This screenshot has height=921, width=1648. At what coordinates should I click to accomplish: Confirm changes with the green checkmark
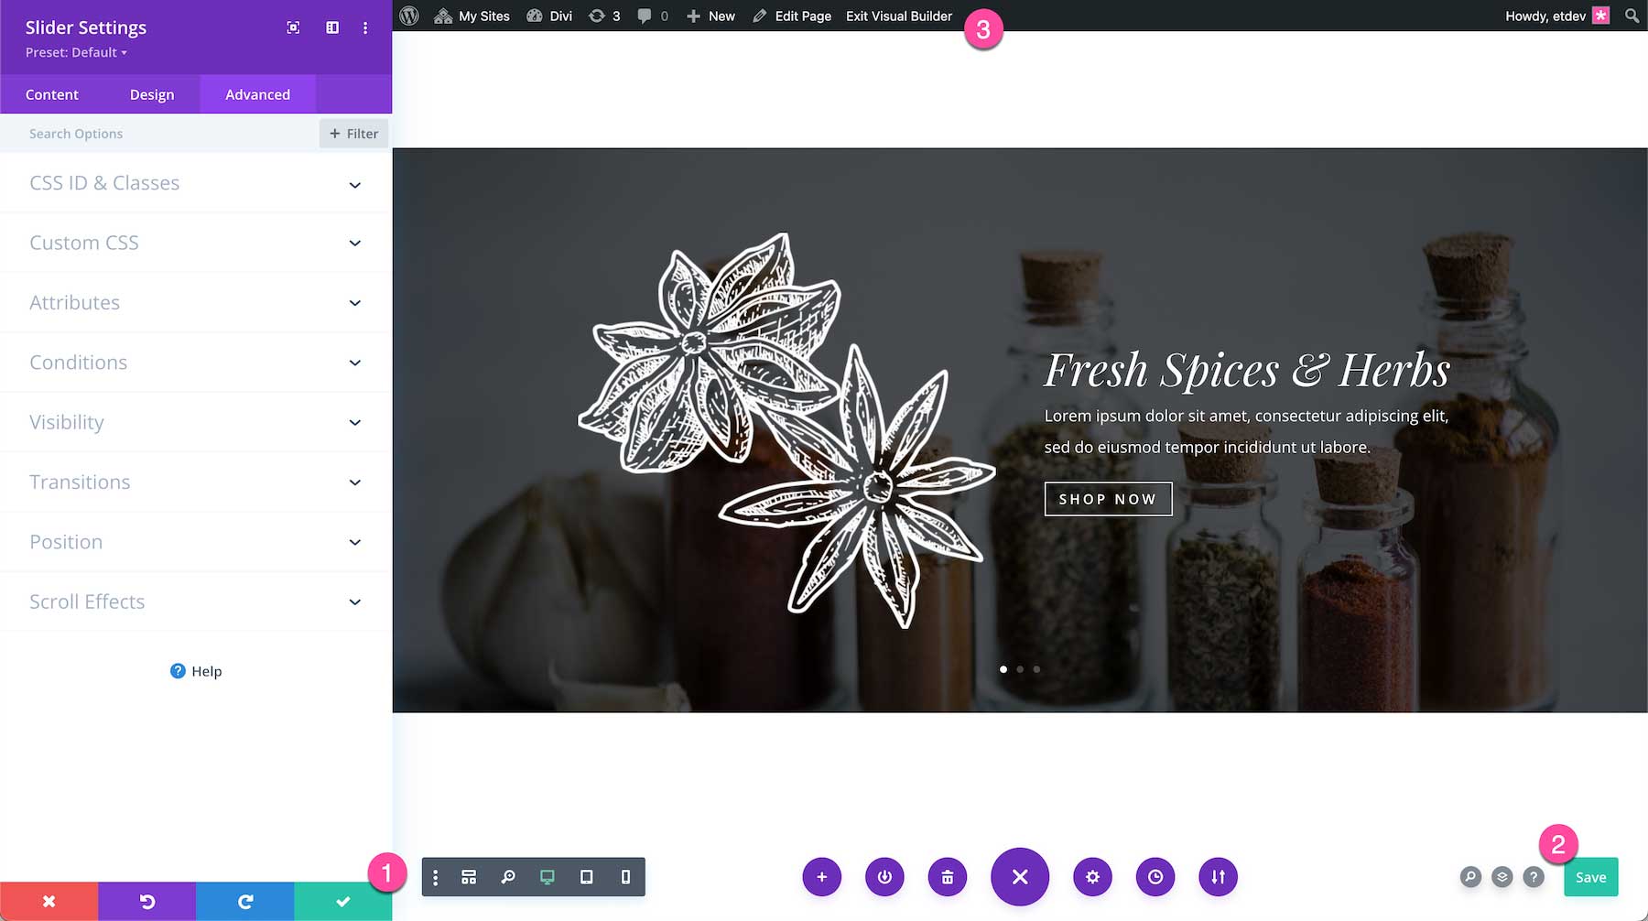[x=342, y=902]
